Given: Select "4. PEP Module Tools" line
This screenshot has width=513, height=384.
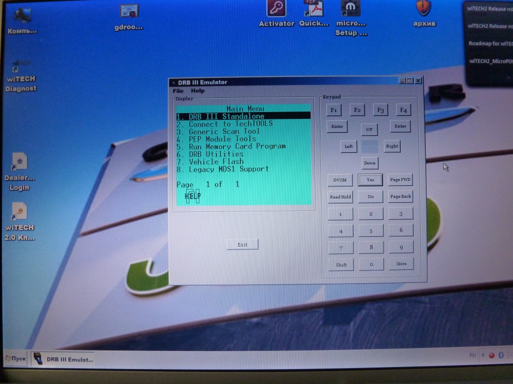Looking at the screenshot, I should [x=216, y=139].
